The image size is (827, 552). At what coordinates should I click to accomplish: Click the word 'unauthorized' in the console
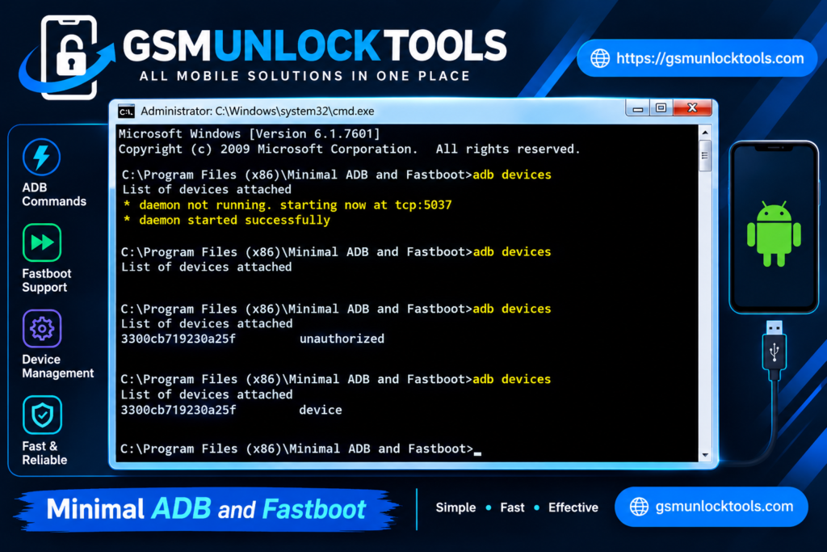(342, 339)
